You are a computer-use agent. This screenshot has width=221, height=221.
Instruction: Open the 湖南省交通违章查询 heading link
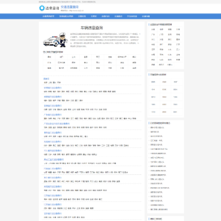pyautogui.click(x=53, y=187)
